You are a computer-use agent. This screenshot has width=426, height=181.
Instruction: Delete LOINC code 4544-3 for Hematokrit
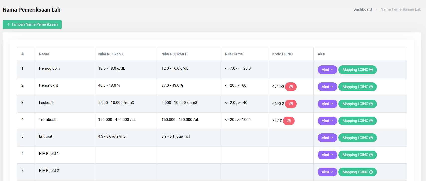point(291,87)
